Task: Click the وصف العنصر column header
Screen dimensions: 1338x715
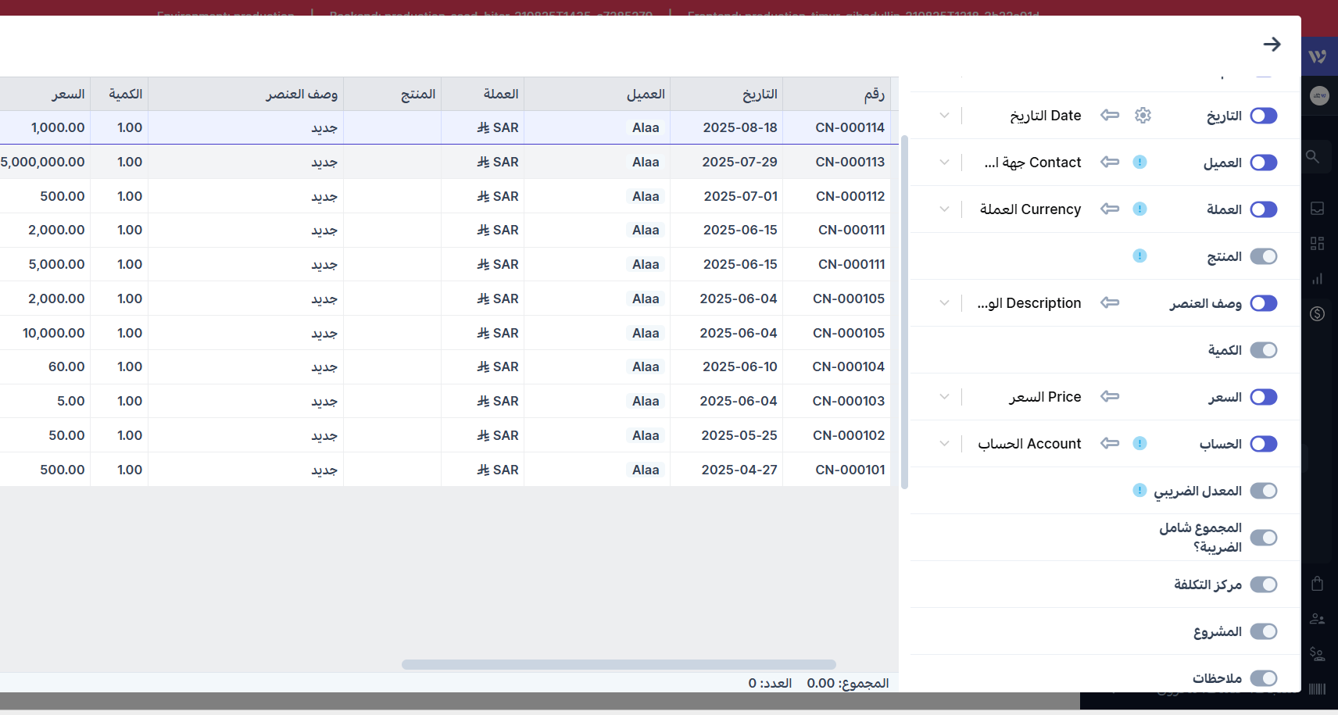Action: (301, 95)
